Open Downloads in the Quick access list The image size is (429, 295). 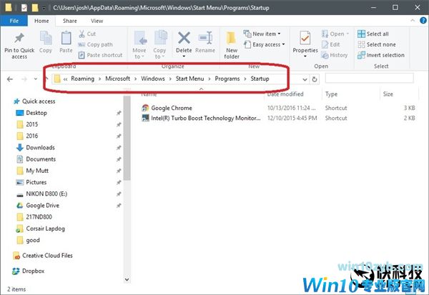pos(40,147)
